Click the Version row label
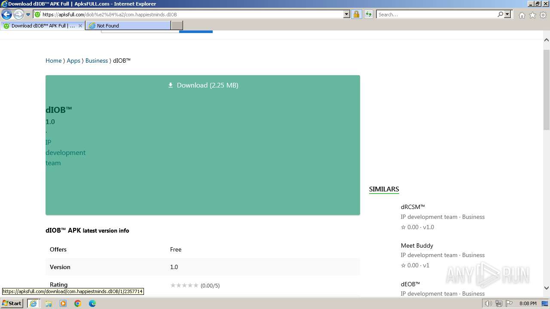Screen dimensions: 550x309 click(x=60, y=267)
